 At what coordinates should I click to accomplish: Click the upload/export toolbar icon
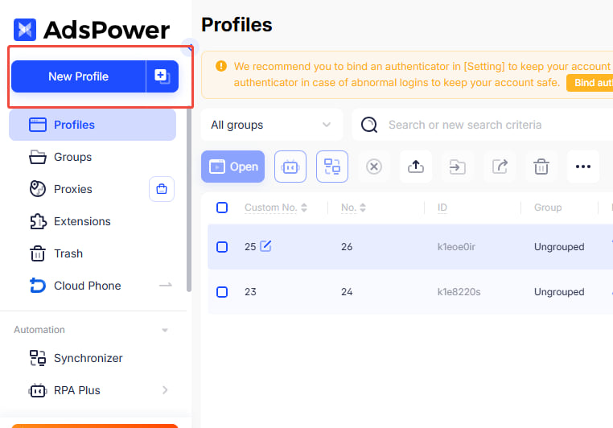click(416, 167)
